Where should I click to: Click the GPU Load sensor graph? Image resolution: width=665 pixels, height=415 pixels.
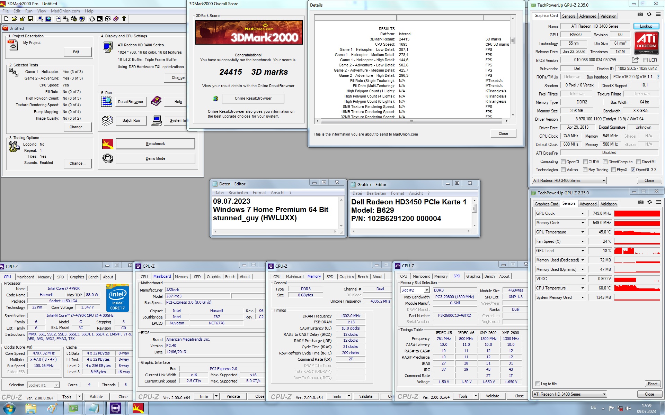[x=637, y=251]
